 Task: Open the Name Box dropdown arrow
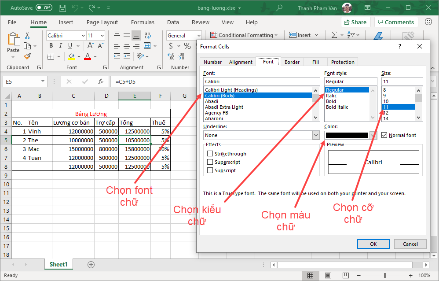click(43, 81)
